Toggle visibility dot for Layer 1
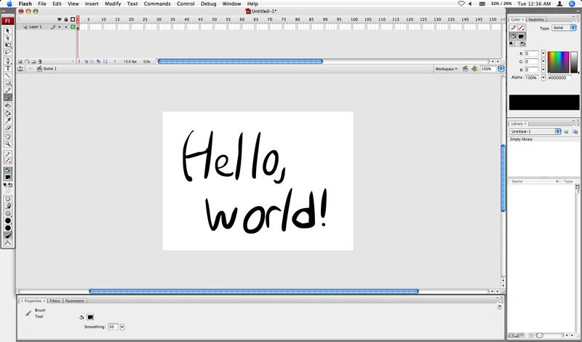 [59, 26]
